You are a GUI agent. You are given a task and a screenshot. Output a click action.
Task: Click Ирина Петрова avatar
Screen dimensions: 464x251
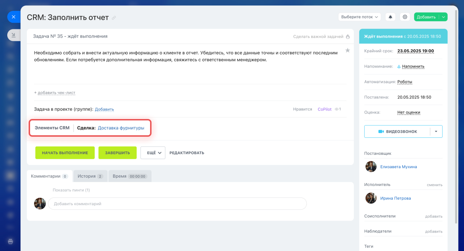tap(371, 198)
